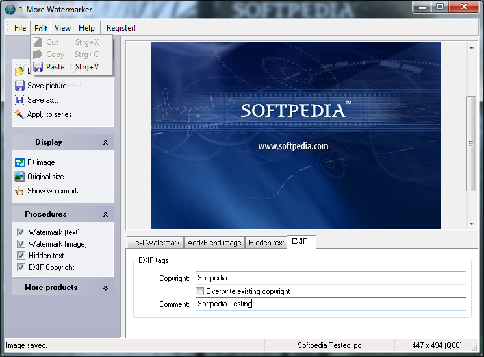Click the 'EXIF tags' group label

point(153,260)
